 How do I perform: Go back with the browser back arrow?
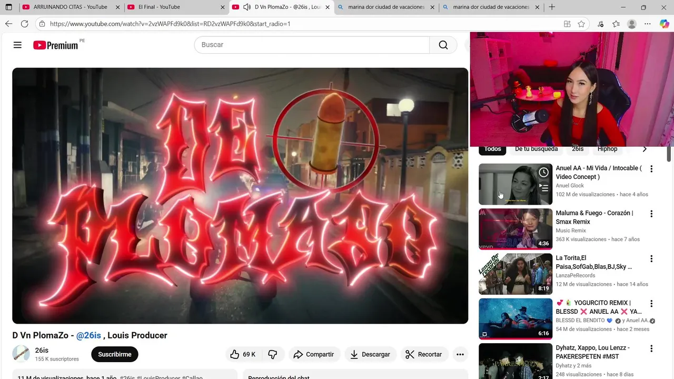click(8, 24)
